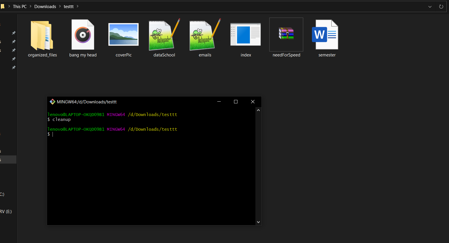Click the fifth pin icon in Quick access
Viewport: 449px width, 243px height.
tap(14, 67)
